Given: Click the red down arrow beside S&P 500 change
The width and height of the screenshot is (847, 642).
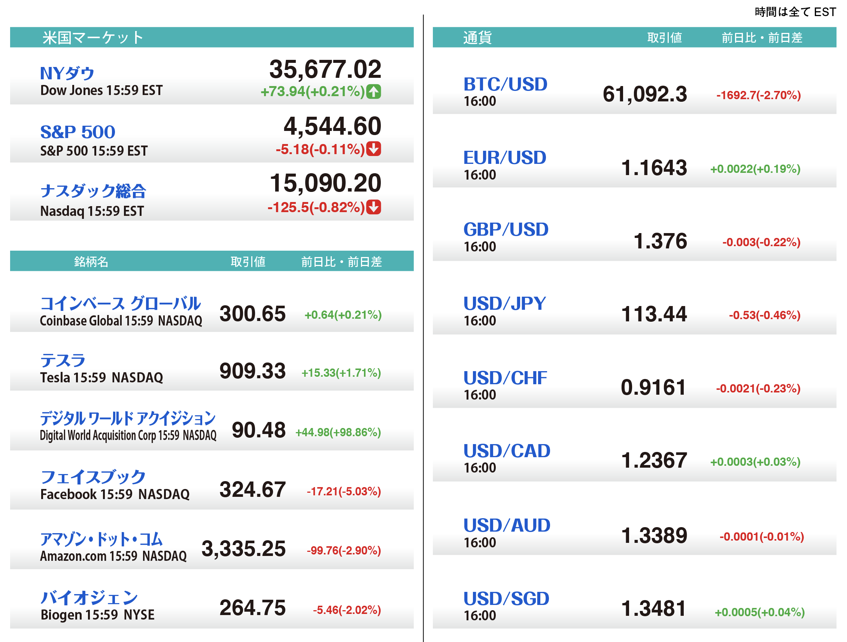Looking at the screenshot, I should tap(373, 149).
